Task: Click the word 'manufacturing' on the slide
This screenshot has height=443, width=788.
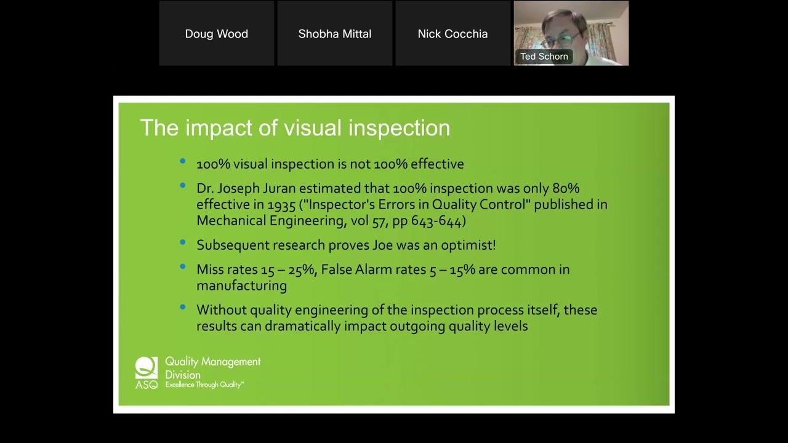Action: [241, 285]
